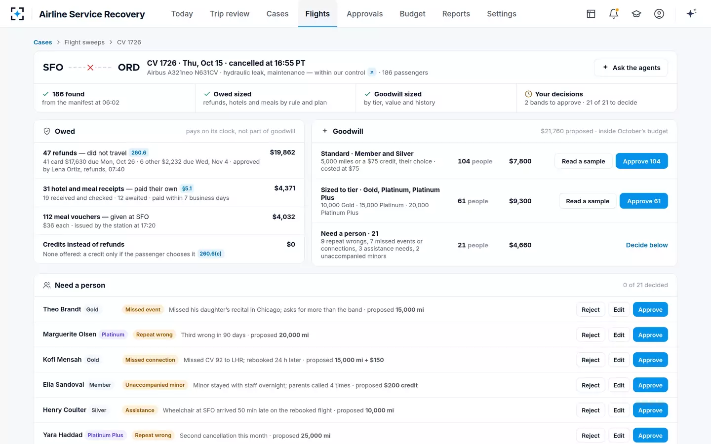
Task: Click the checkmark icon beside 'Owed sized'
Action: 207,94
